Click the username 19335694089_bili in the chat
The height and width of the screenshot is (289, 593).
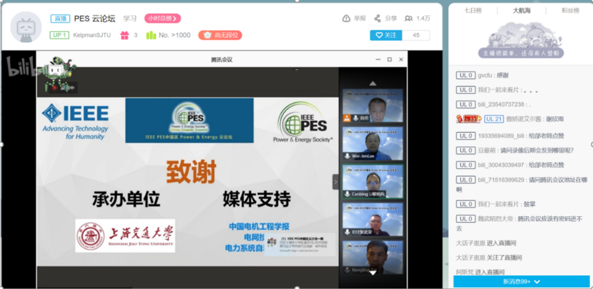coord(501,135)
